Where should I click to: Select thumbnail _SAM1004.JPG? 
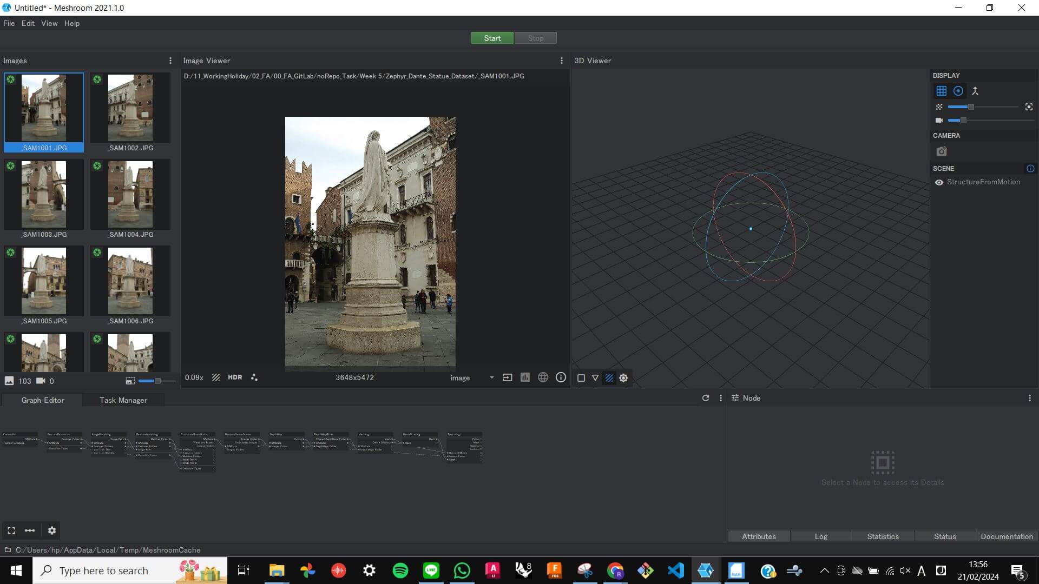(x=130, y=199)
